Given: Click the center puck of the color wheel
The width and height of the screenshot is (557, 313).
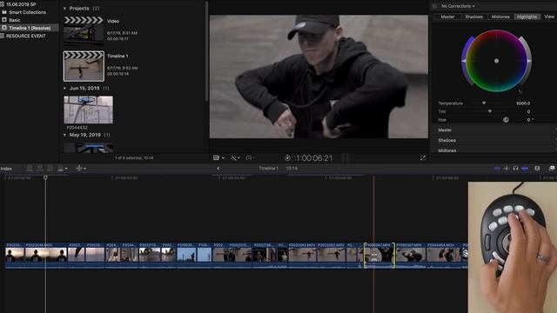Looking at the screenshot, I should click(496, 61).
